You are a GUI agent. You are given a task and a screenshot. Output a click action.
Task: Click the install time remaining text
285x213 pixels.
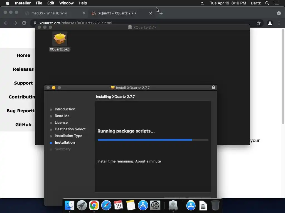(129, 161)
